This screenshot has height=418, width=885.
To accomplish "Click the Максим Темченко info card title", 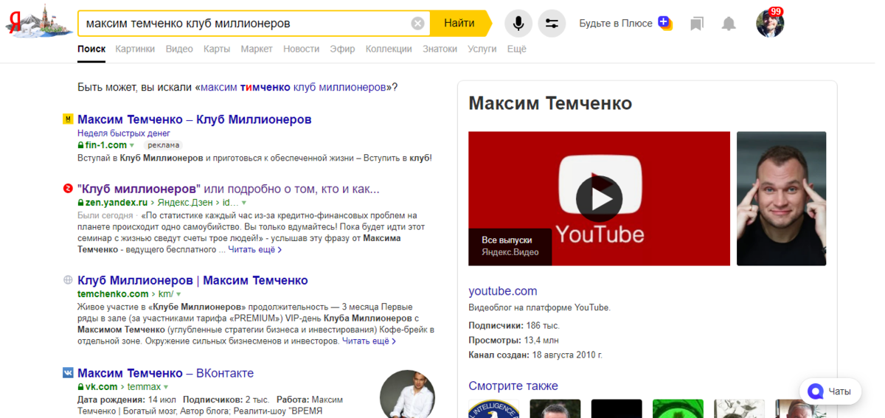I will [550, 103].
